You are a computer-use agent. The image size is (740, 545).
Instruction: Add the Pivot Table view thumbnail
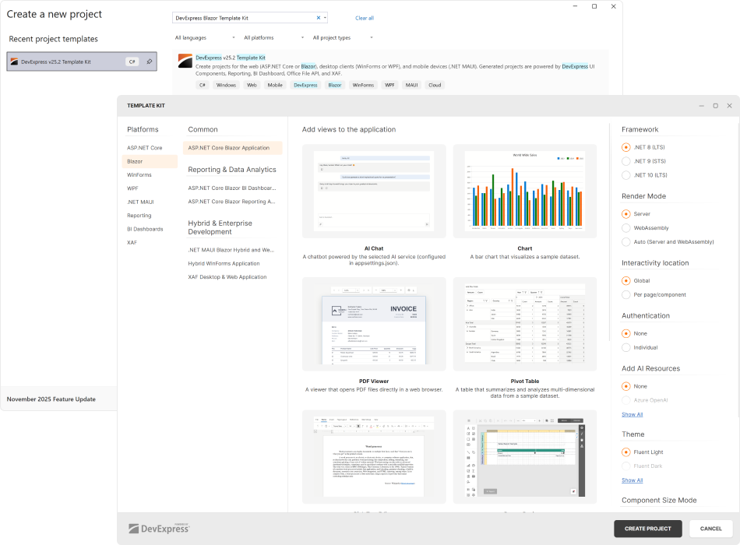click(525, 324)
